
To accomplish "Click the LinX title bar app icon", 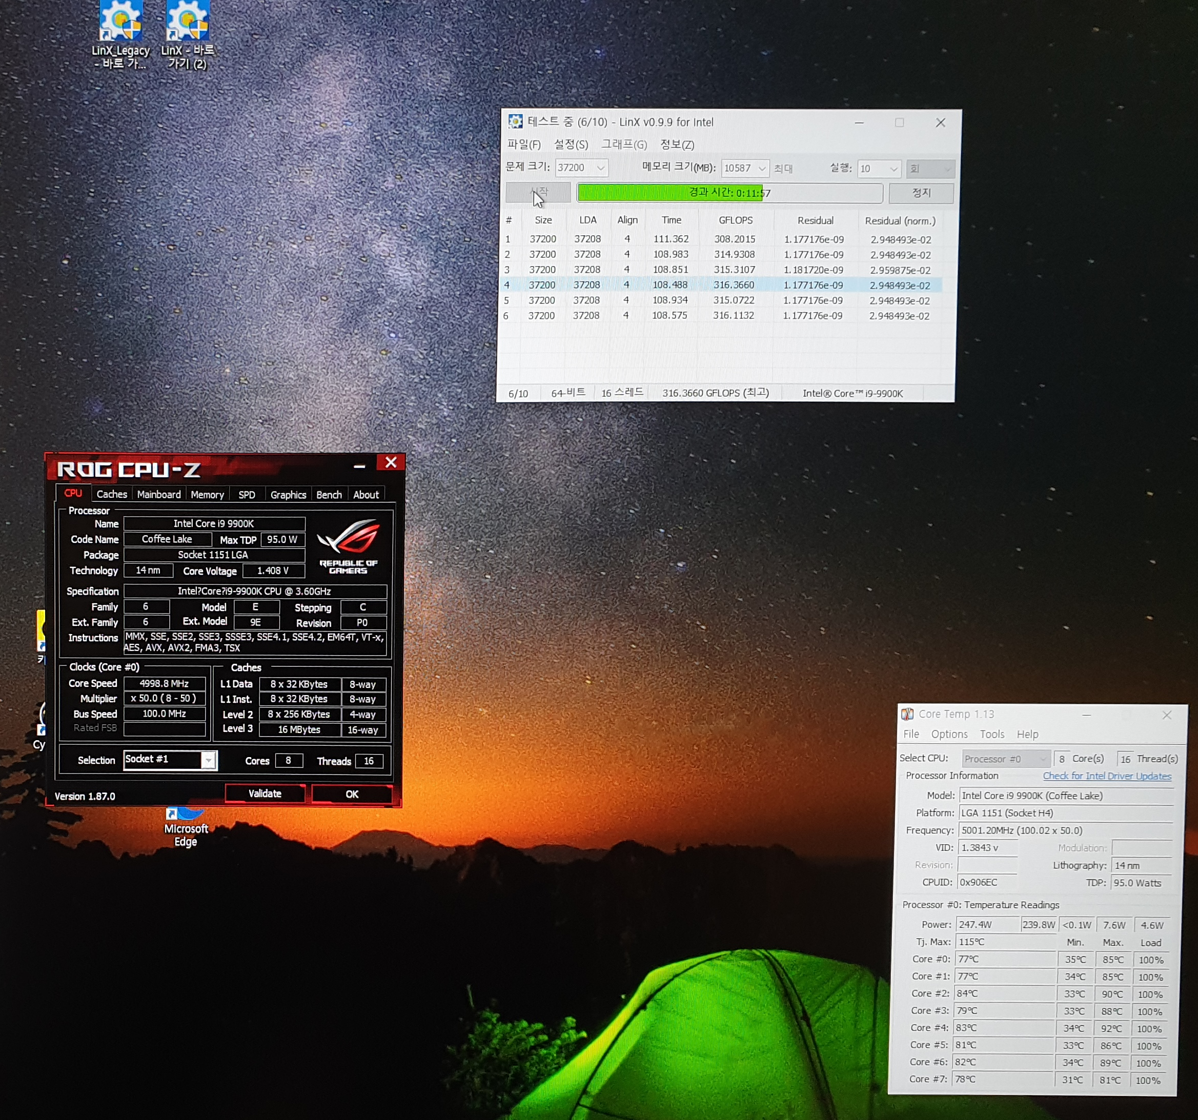I will pos(515,121).
